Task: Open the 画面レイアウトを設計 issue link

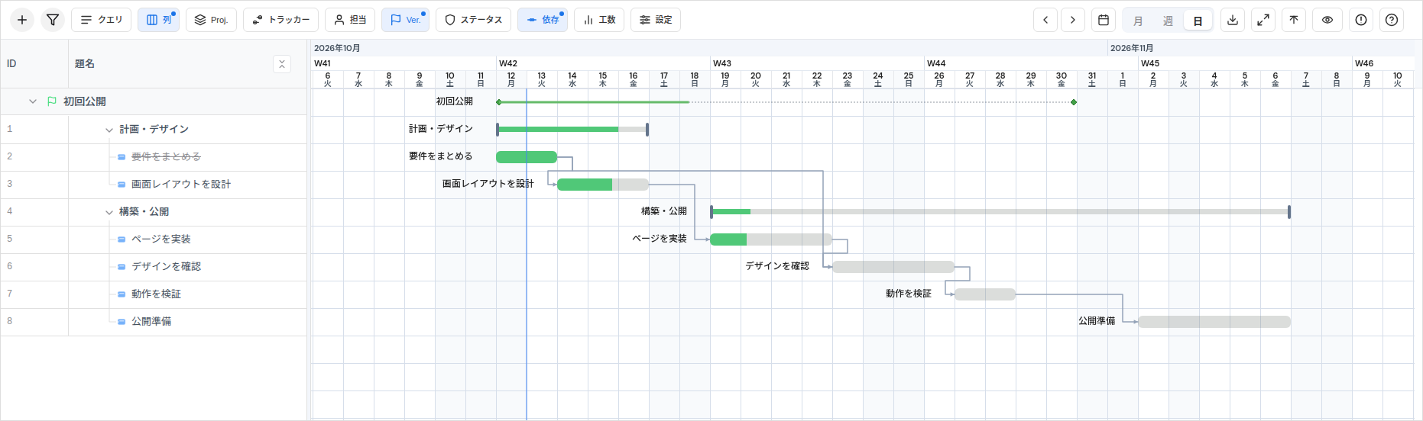Action: pos(181,184)
